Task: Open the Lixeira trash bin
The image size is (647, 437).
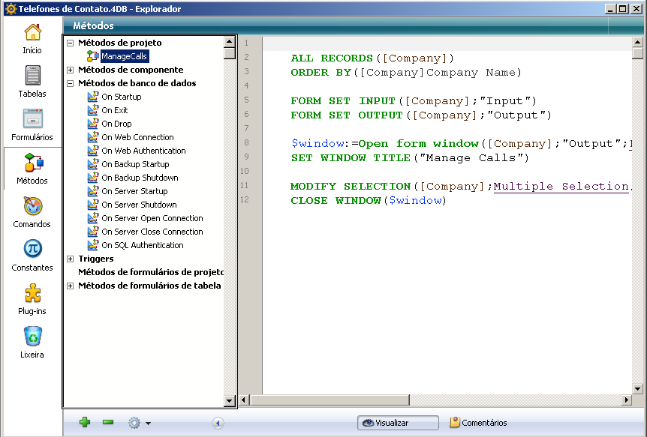Action: click(32, 343)
